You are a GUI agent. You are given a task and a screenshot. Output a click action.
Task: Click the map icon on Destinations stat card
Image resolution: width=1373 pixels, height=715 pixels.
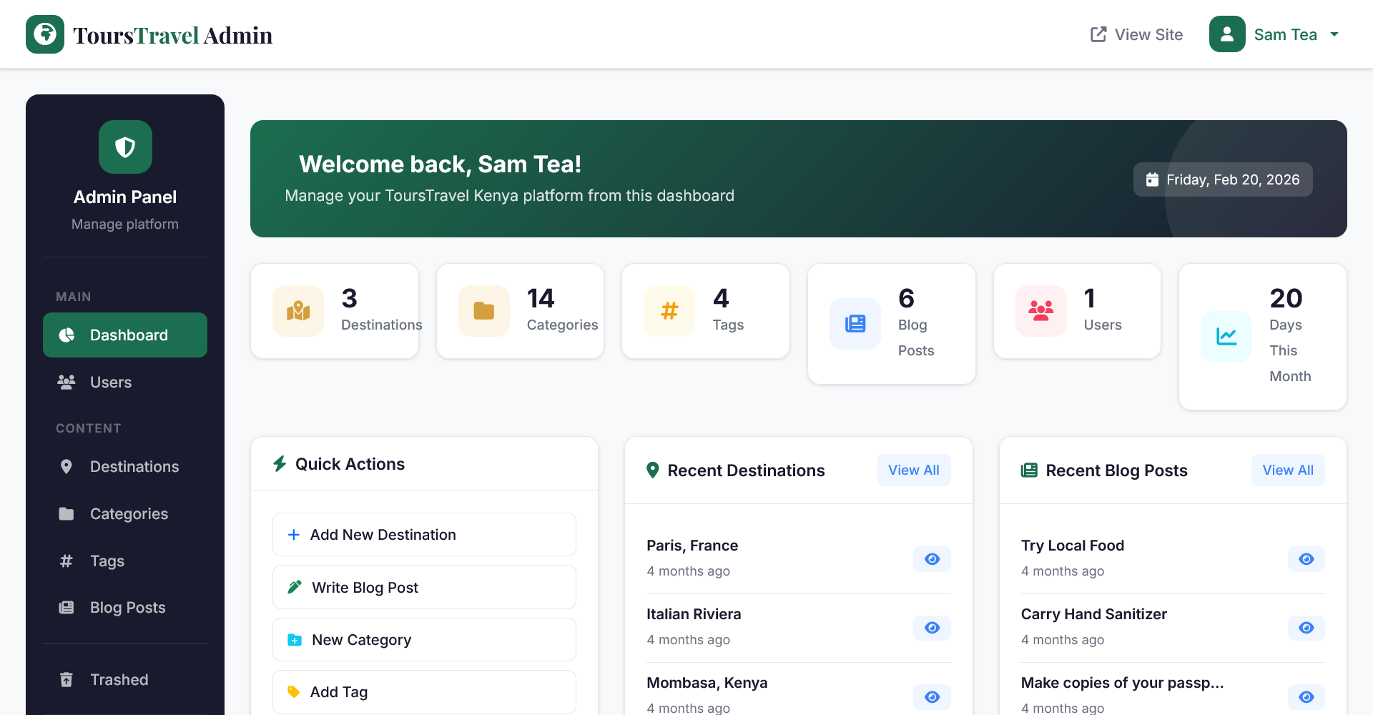click(298, 311)
